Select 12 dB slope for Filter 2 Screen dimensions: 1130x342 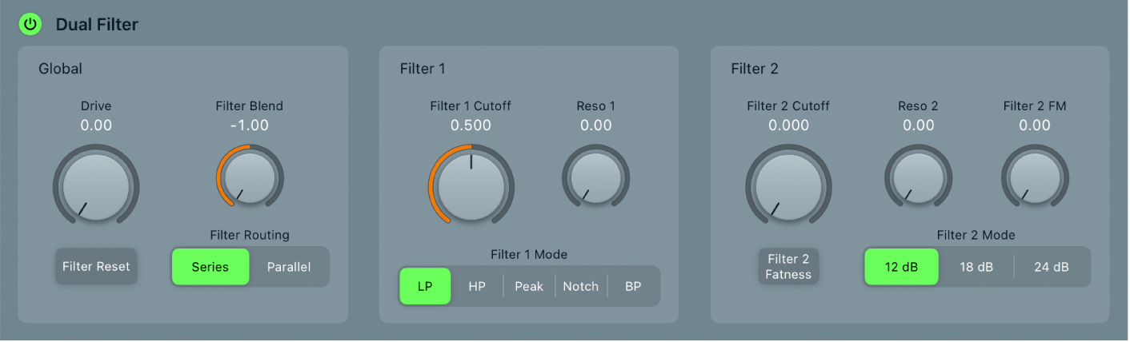901,267
